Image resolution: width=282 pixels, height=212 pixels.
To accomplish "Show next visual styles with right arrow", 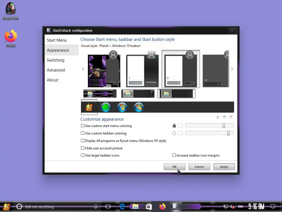I will point(232,69).
